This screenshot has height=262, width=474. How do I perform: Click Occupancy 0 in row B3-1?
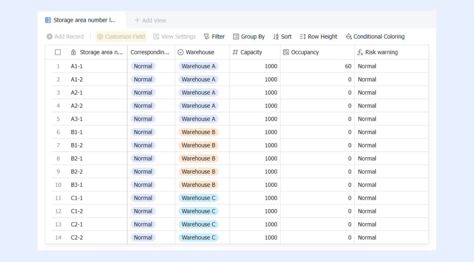coord(350,185)
